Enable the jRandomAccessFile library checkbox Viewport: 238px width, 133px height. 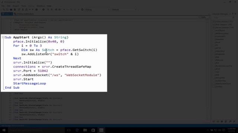[214, 66]
